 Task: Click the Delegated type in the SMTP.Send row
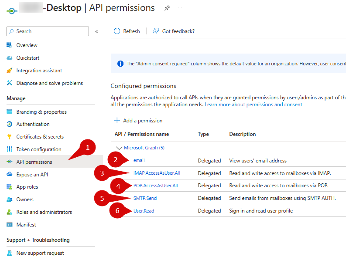[x=209, y=198]
